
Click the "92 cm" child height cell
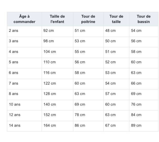coord(49,31)
